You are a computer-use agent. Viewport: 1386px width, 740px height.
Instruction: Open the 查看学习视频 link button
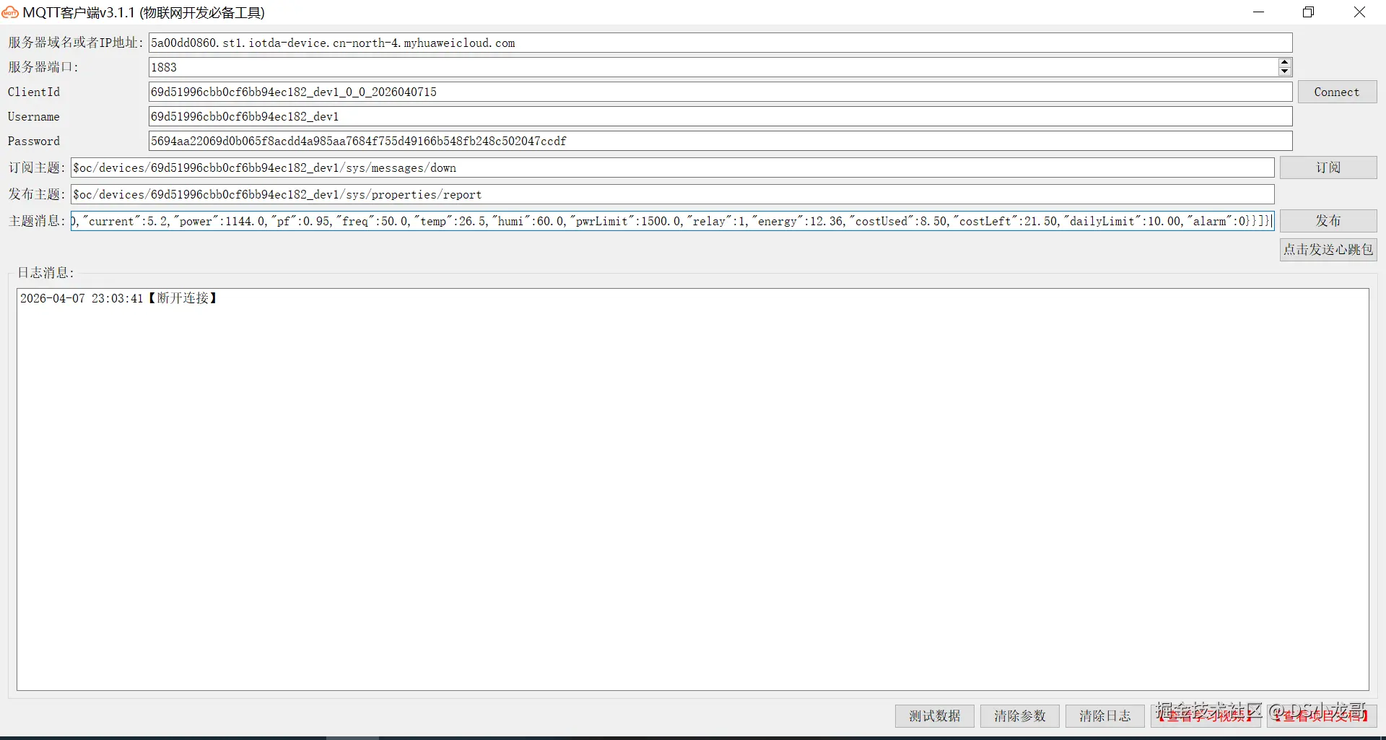[1206, 715]
